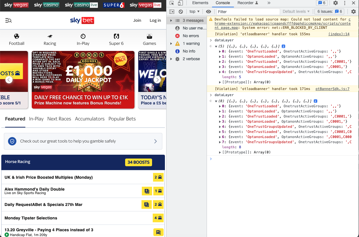Click the extra places icon for Greyville
This screenshot has height=237, width=359.
click(x=158, y=232)
